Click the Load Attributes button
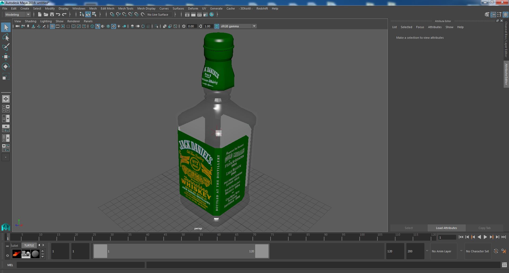 click(x=446, y=228)
